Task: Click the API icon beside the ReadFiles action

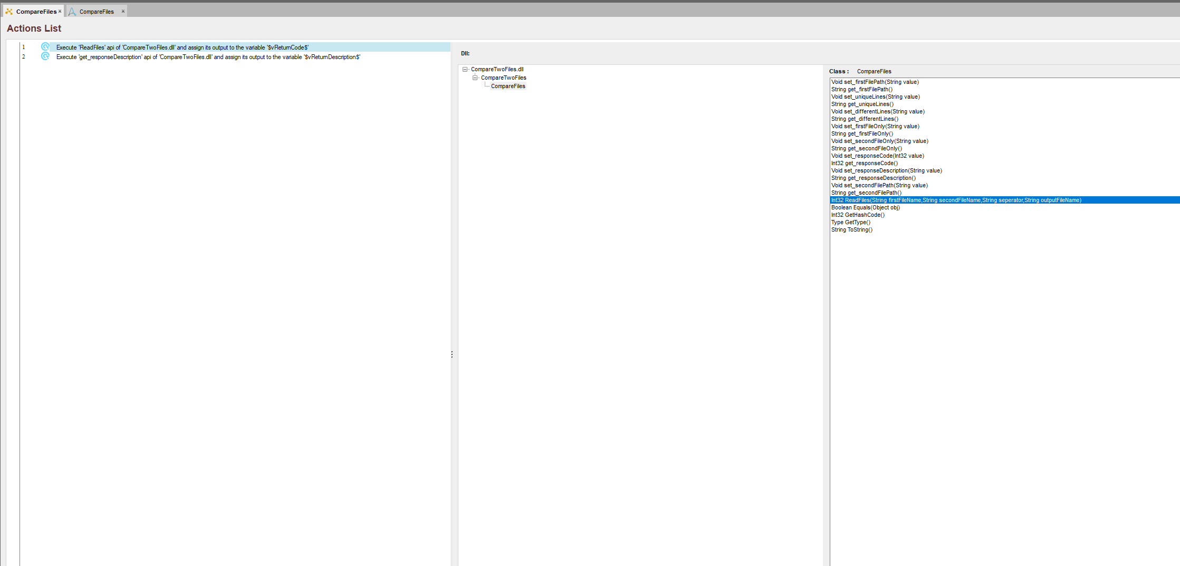Action: click(45, 47)
